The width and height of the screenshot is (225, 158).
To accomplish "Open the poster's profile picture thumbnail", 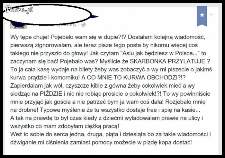I will click(19, 25).
